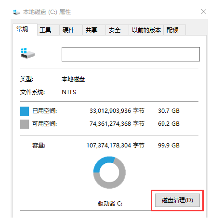Close the properties dialog window
Viewport: 210px width, 219px height.
(x=204, y=12)
